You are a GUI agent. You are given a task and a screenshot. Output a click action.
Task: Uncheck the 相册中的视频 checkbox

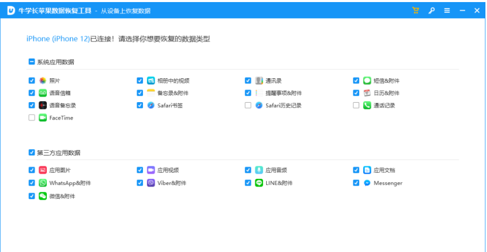coord(140,80)
